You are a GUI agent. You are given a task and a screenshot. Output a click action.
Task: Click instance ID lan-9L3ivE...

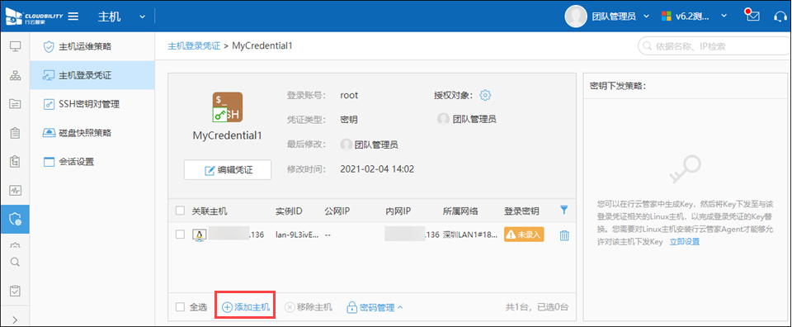[297, 235]
